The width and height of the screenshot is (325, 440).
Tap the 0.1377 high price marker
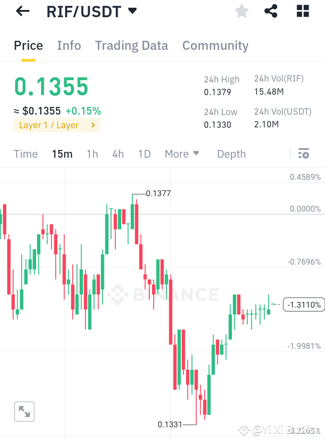click(157, 193)
